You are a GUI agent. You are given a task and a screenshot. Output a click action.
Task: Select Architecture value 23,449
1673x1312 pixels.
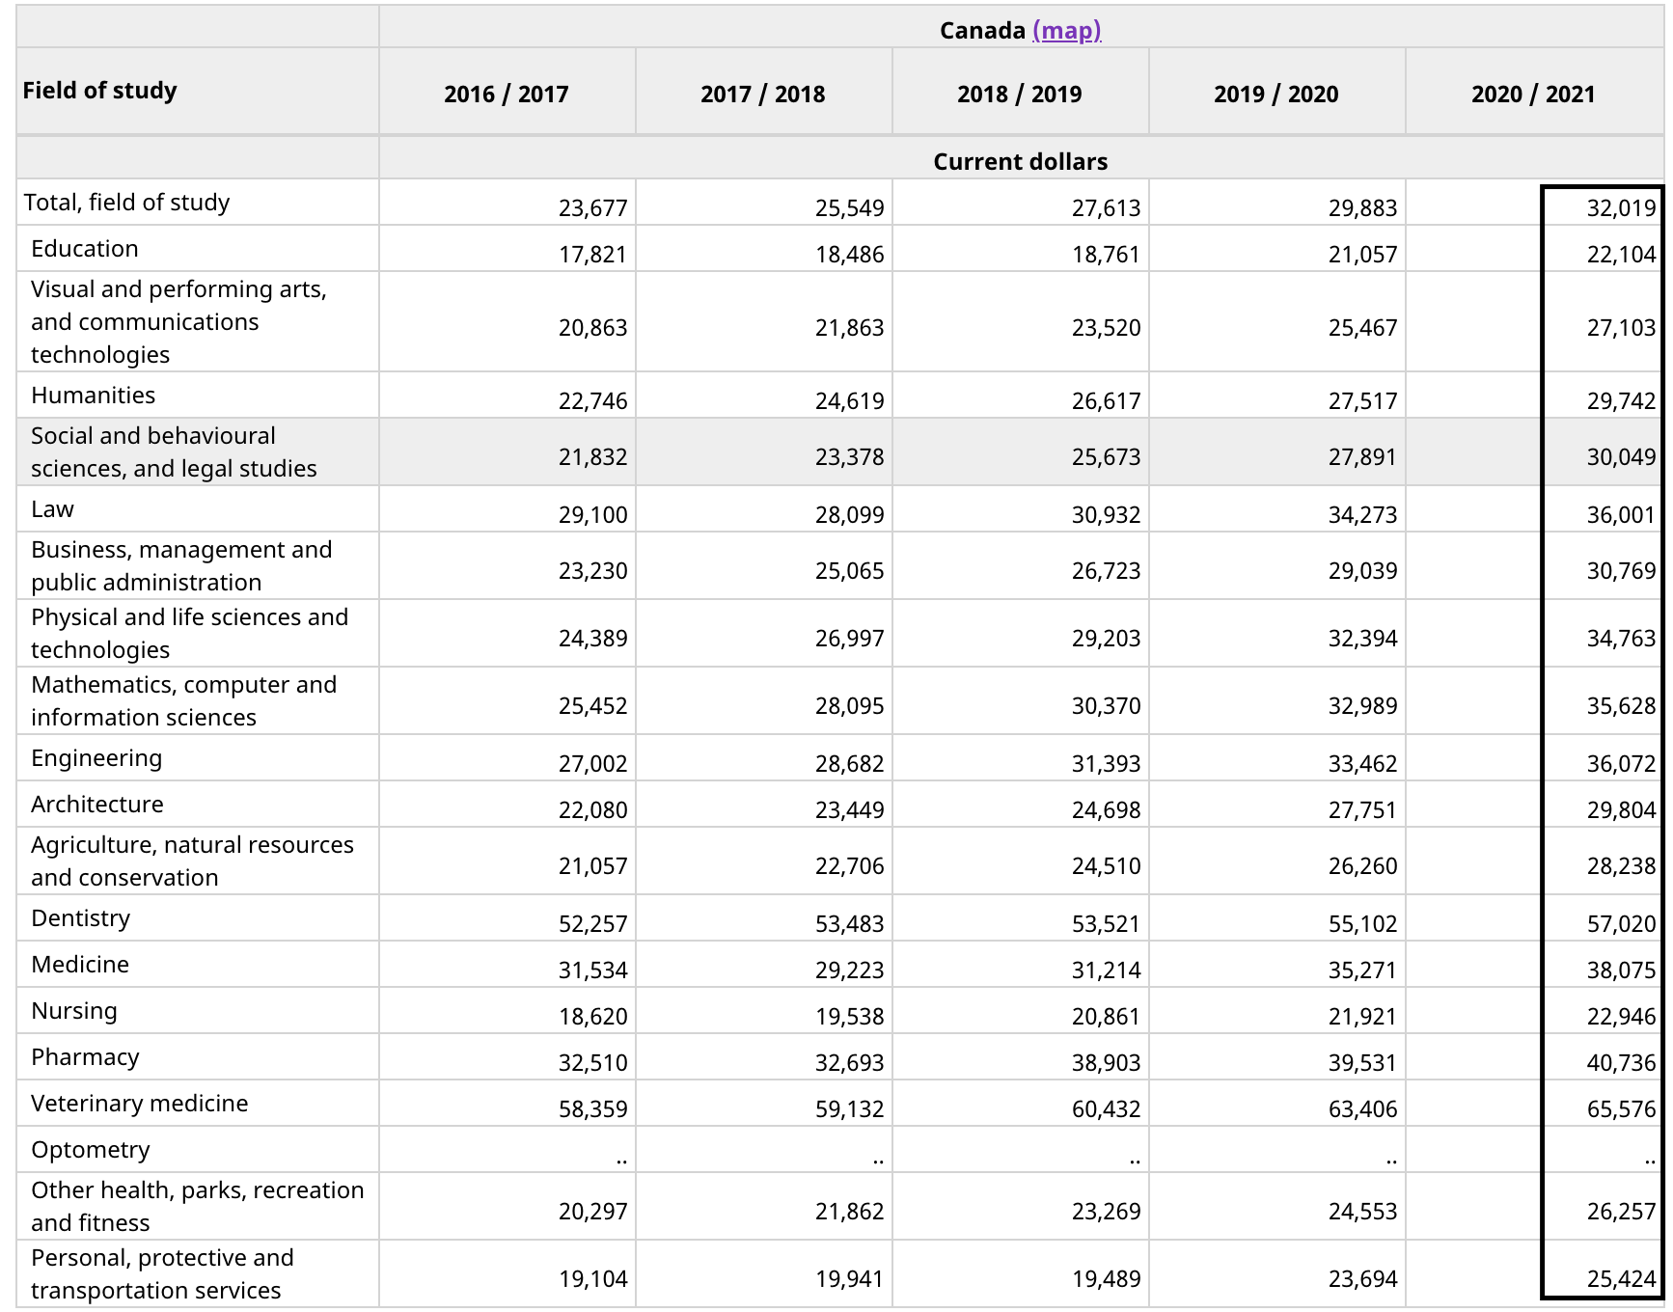click(849, 809)
